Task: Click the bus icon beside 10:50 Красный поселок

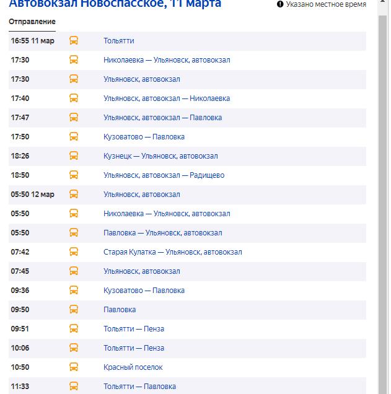Action: [x=74, y=367]
